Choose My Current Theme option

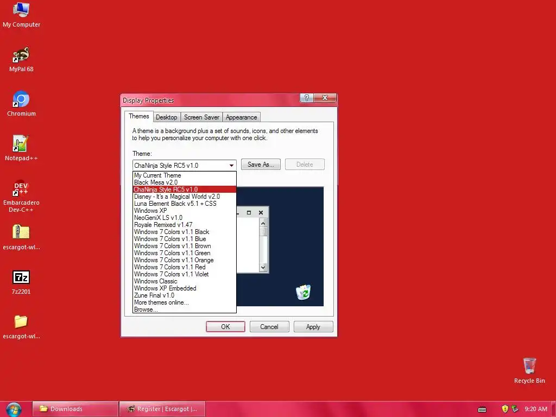(x=185, y=175)
